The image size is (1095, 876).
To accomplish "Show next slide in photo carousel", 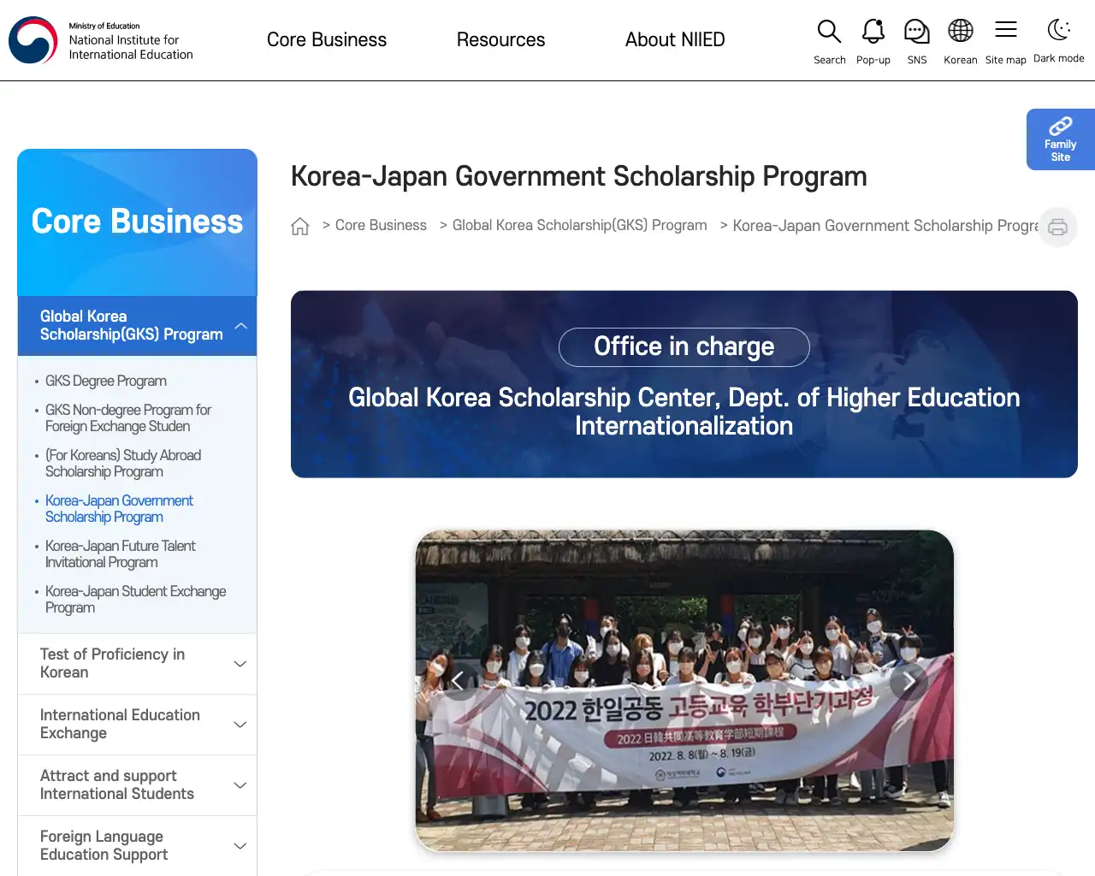I will click(909, 681).
